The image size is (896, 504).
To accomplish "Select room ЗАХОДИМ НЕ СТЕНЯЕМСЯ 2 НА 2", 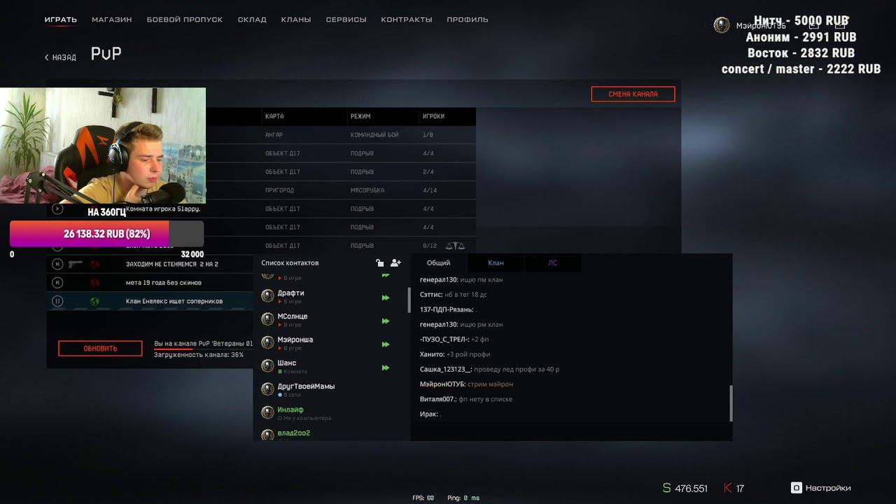I will click(172, 264).
